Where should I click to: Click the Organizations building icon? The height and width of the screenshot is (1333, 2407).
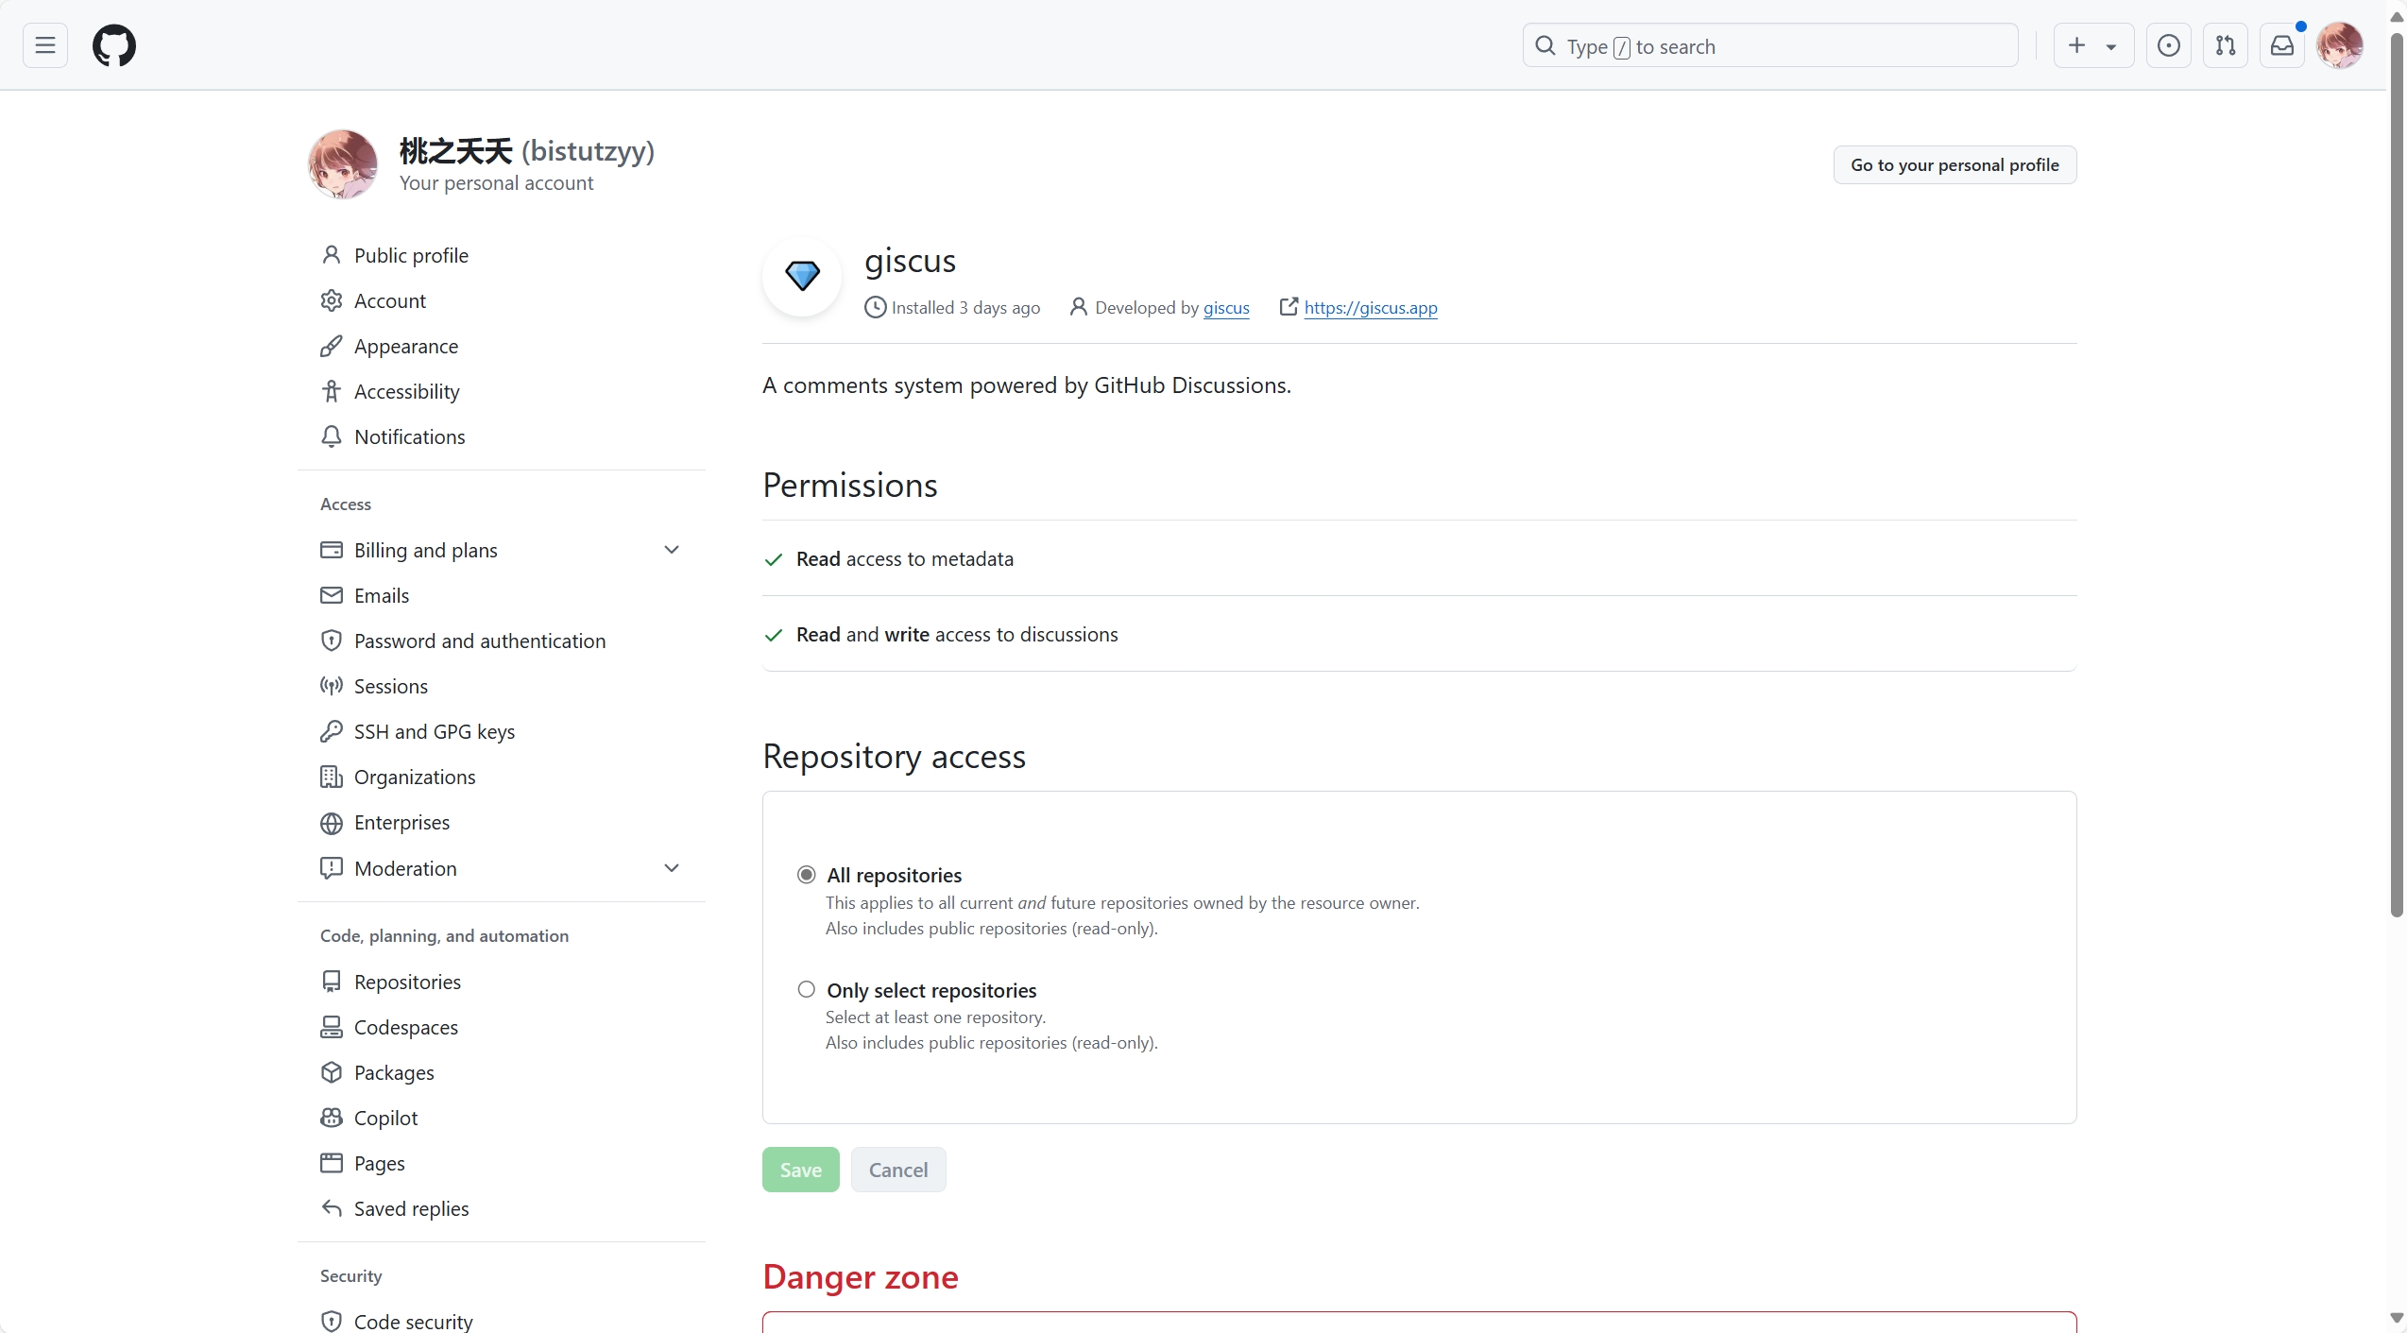[332, 777]
